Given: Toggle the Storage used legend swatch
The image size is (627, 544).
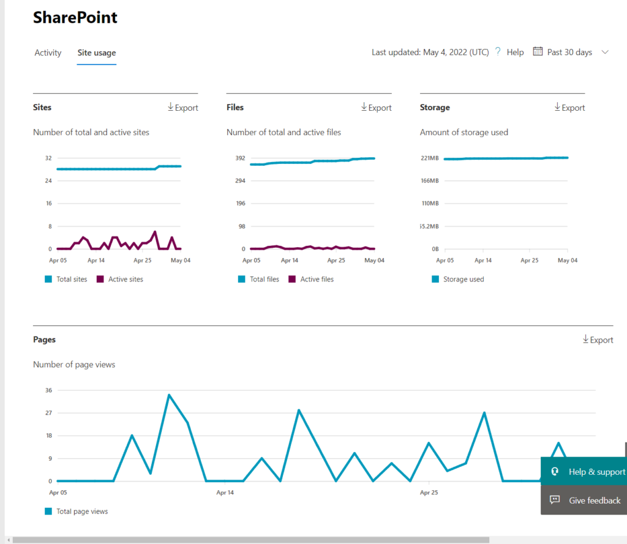Looking at the screenshot, I should coord(435,279).
